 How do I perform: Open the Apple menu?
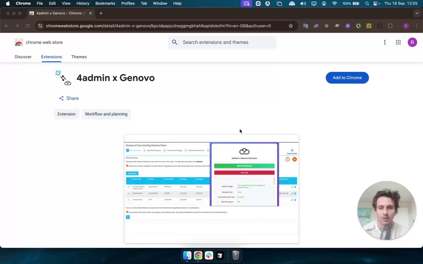8,3
